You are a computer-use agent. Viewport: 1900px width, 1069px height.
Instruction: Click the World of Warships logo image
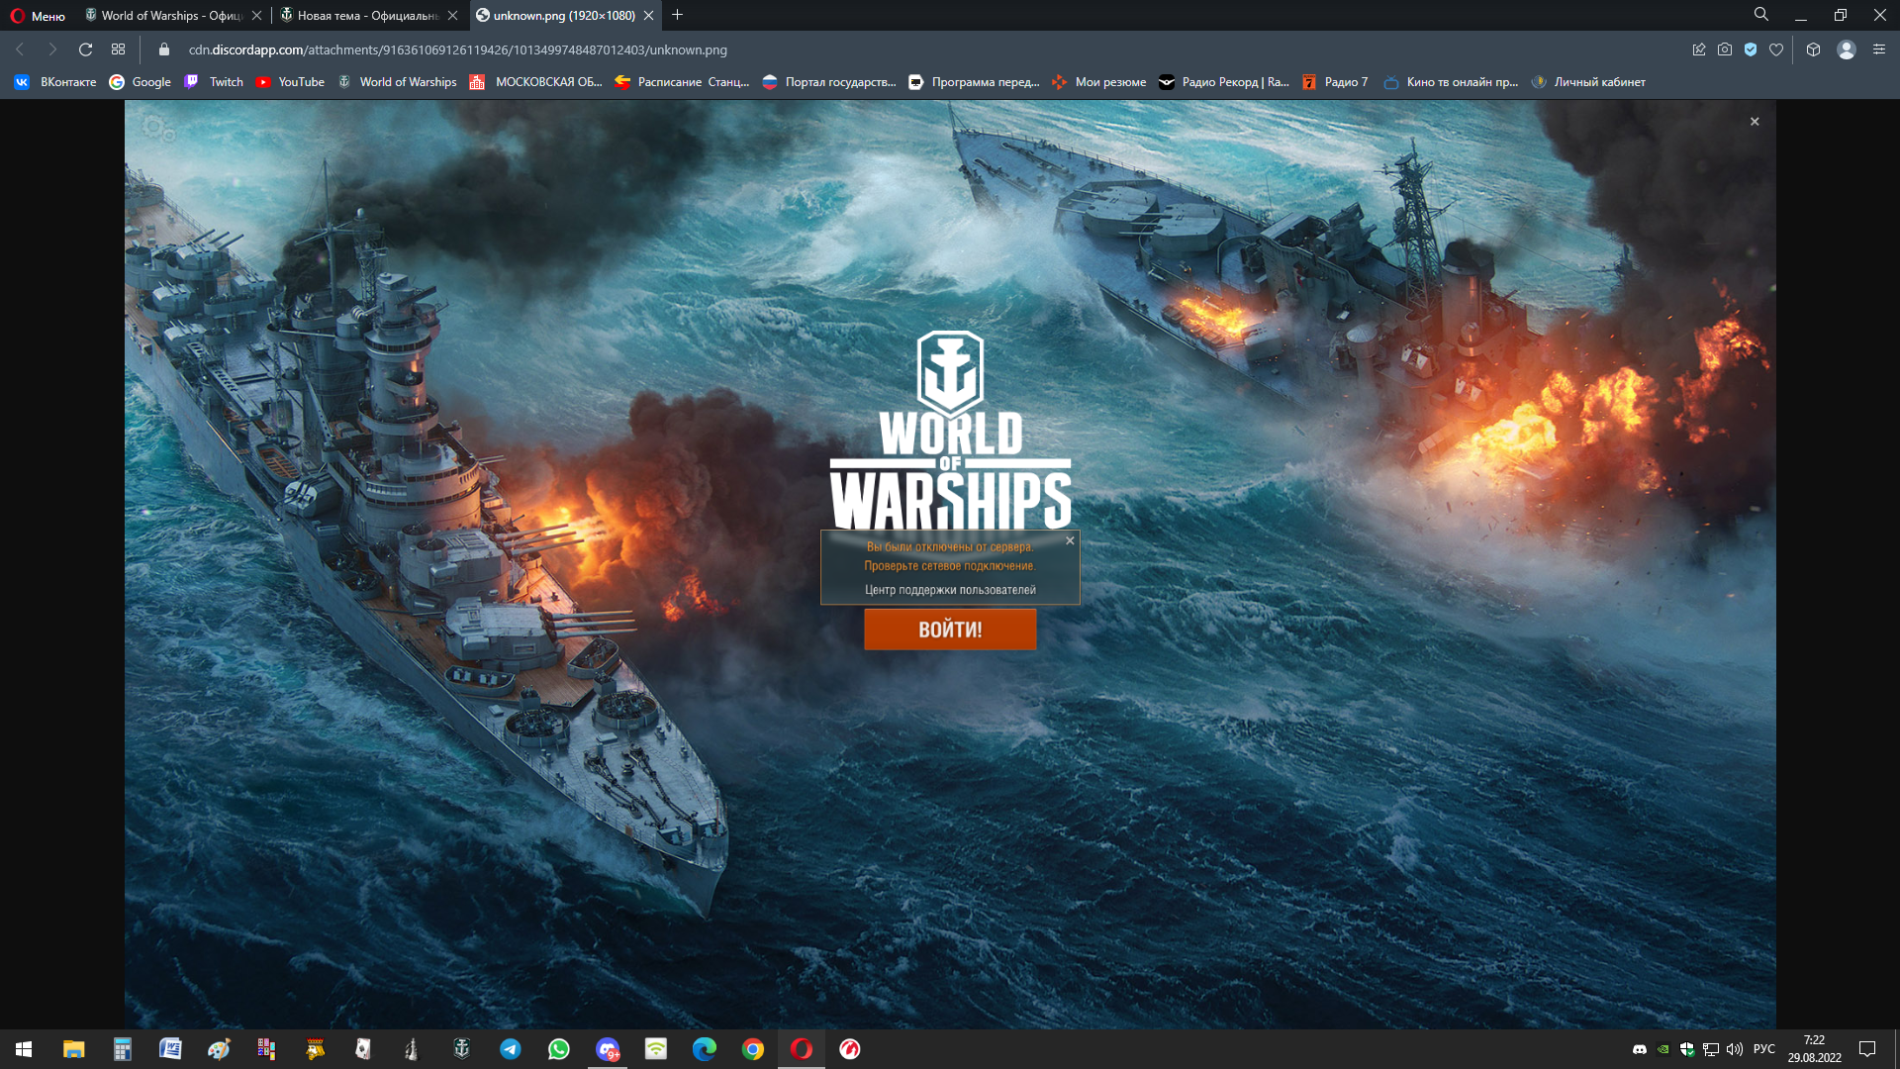tap(950, 431)
